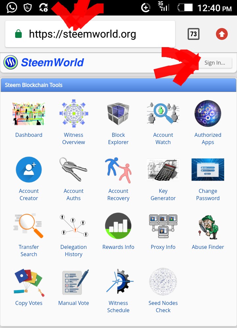
Task: Tap the WhatsApp notification icon
Action: pos(12,8)
